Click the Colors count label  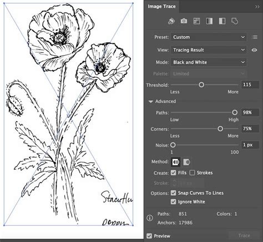tap(224, 214)
